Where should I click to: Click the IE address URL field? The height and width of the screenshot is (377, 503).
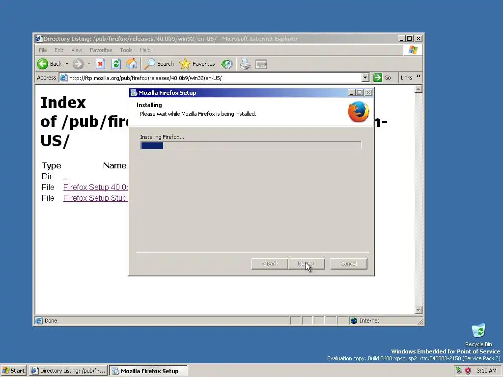pyautogui.click(x=214, y=78)
